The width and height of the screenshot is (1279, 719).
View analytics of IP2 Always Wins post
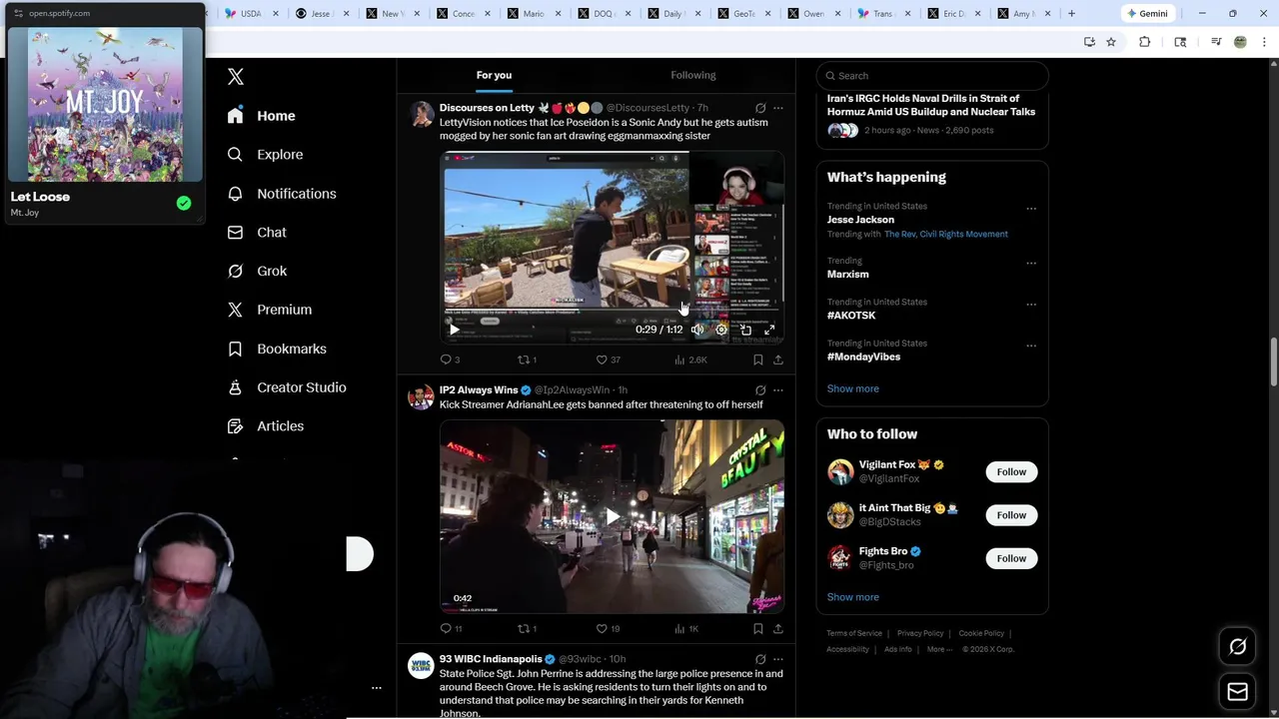[x=686, y=629]
